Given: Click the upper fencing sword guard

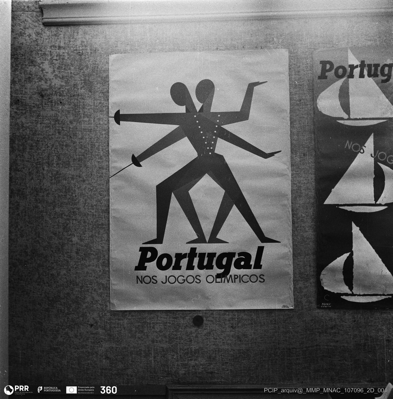Looking at the screenshot, I should tap(117, 117).
